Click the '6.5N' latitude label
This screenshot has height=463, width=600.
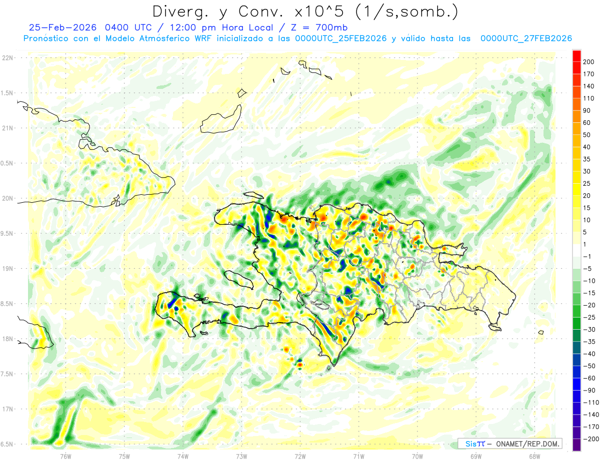(7, 444)
